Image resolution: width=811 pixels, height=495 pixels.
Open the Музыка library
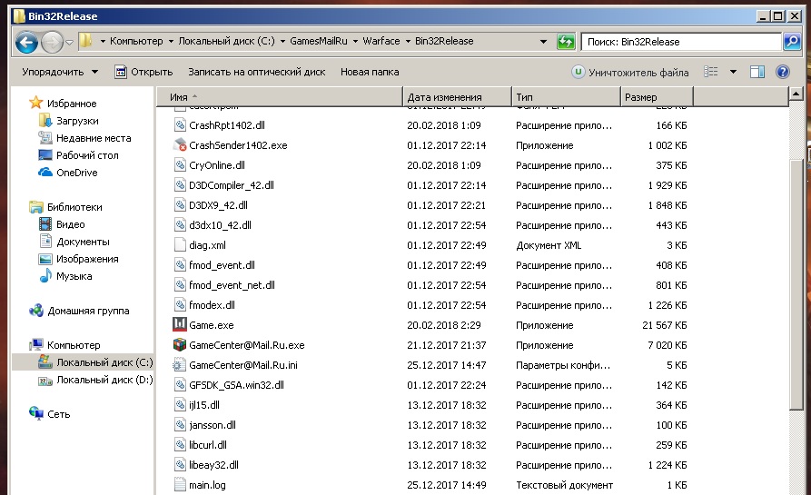tap(74, 276)
